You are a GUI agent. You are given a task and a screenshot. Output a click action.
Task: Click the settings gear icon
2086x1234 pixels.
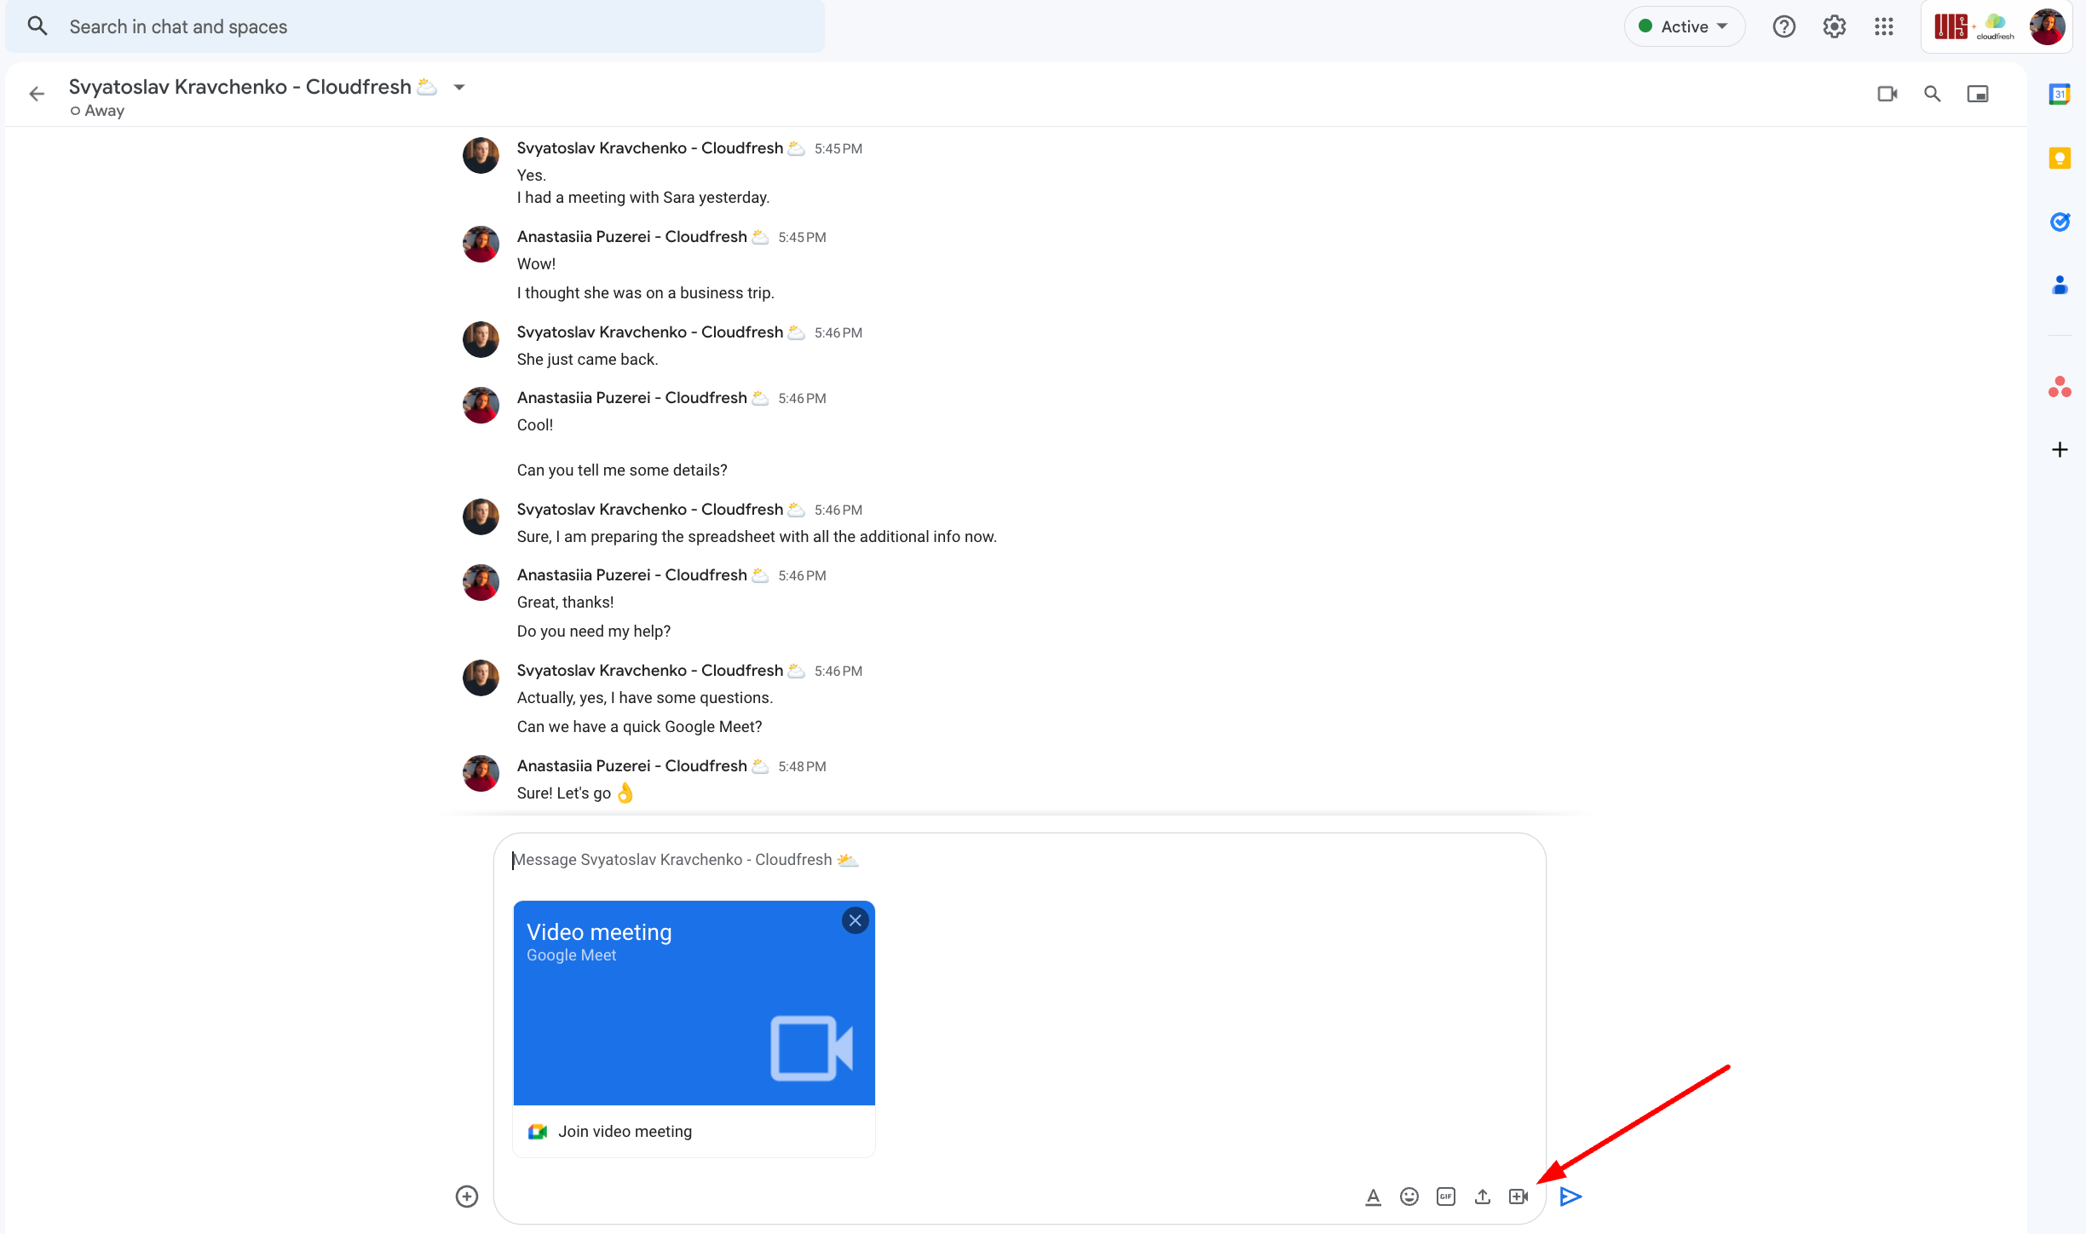[x=1833, y=26]
